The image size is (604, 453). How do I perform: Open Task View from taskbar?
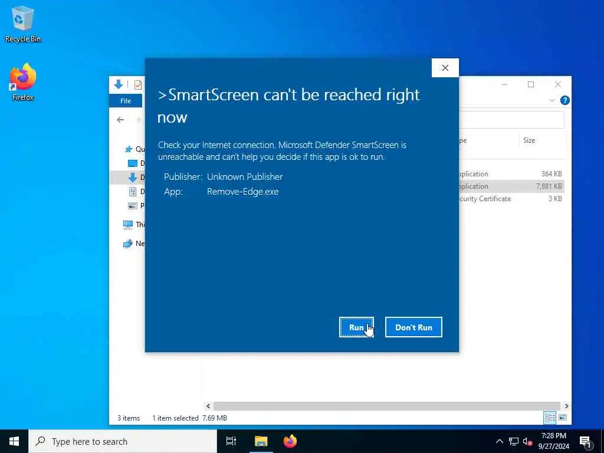[x=231, y=441]
